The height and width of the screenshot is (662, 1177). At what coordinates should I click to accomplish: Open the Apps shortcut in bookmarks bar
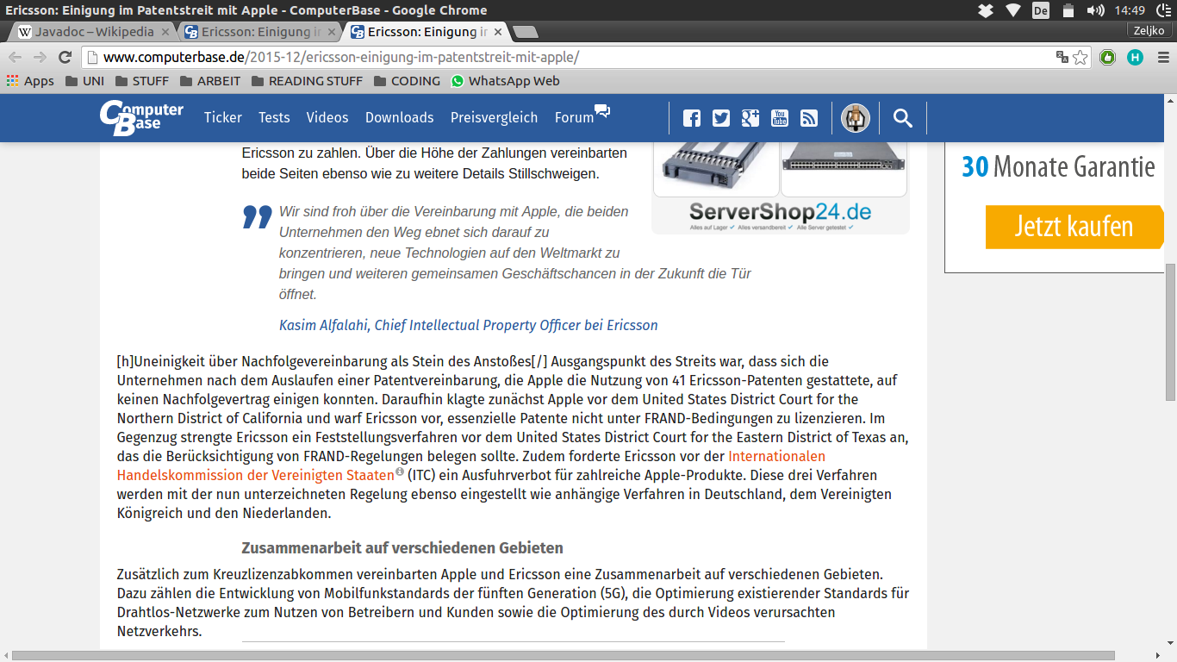pyautogui.click(x=30, y=81)
